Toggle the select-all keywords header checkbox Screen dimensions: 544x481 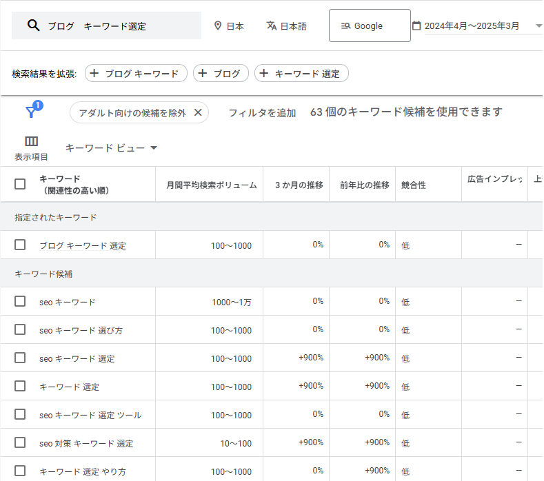point(20,184)
